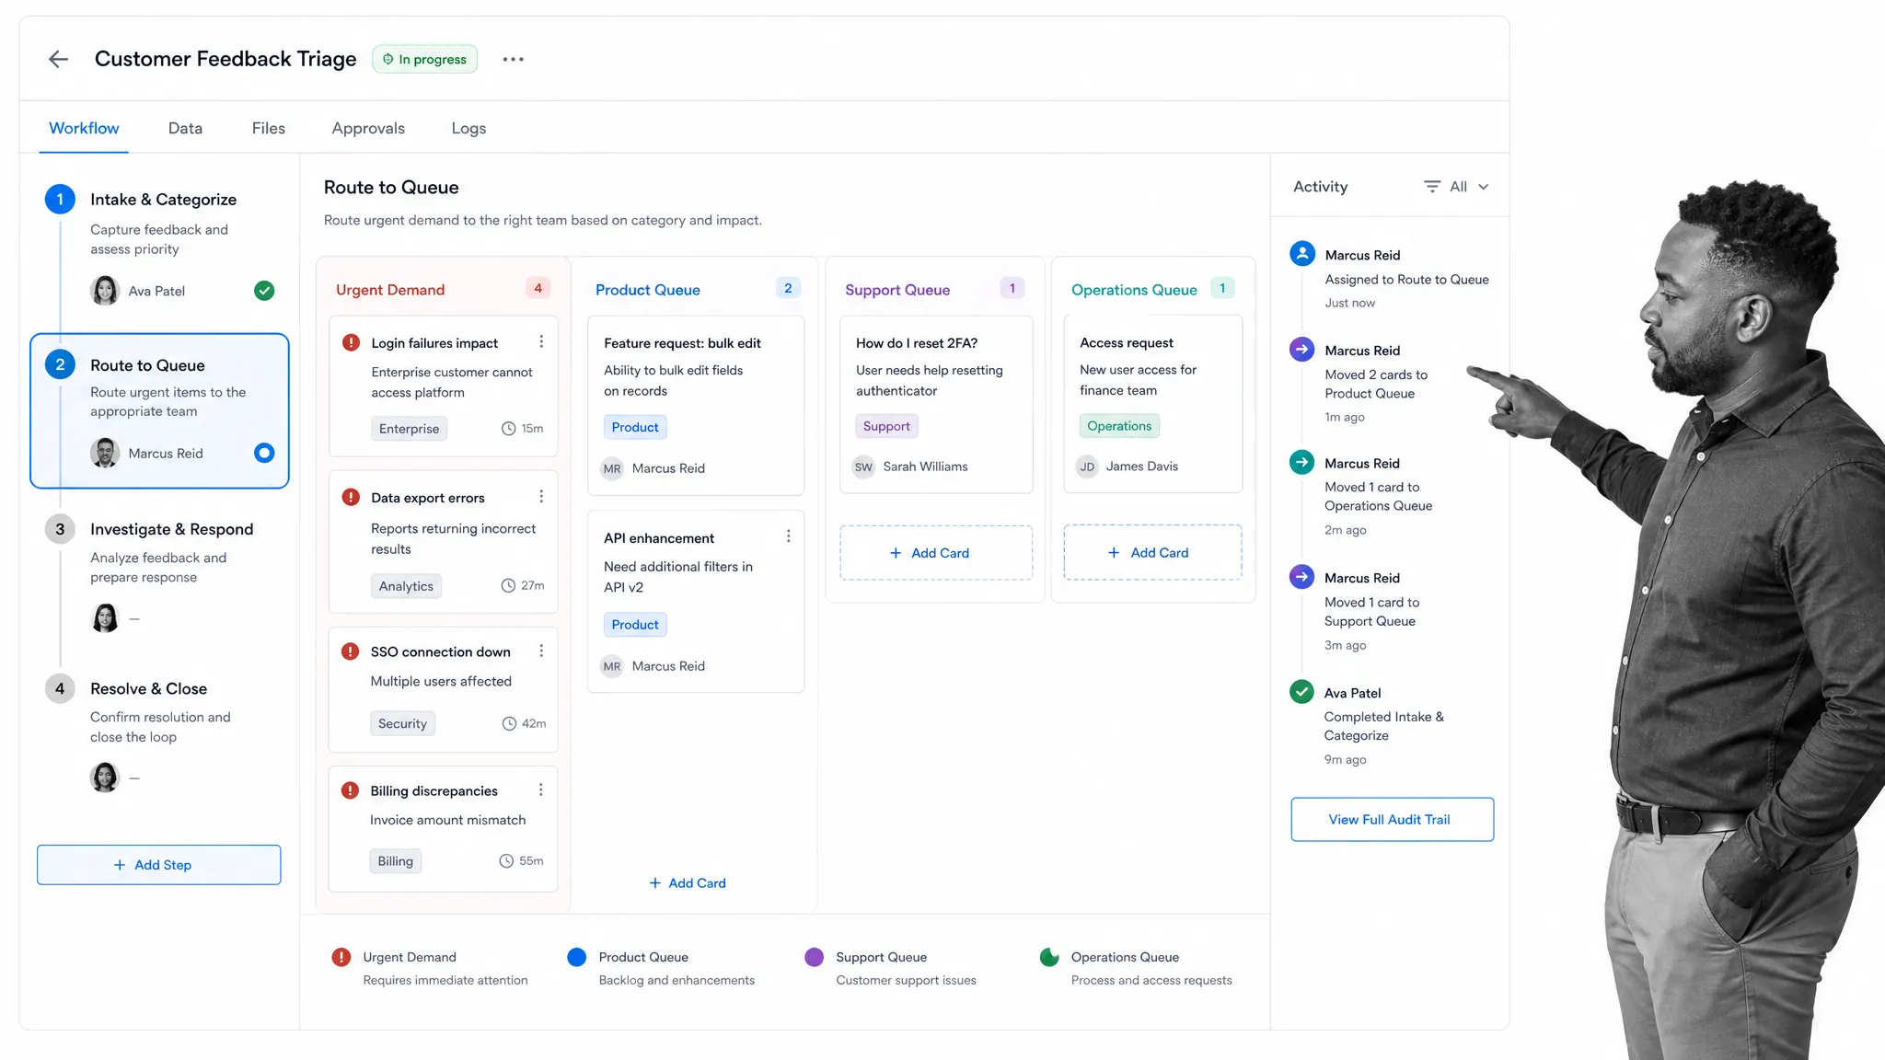
Task: Click View Full Audit Trail button
Action: [x=1392, y=819]
